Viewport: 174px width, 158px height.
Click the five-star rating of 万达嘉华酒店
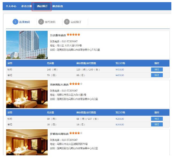point(73,35)
